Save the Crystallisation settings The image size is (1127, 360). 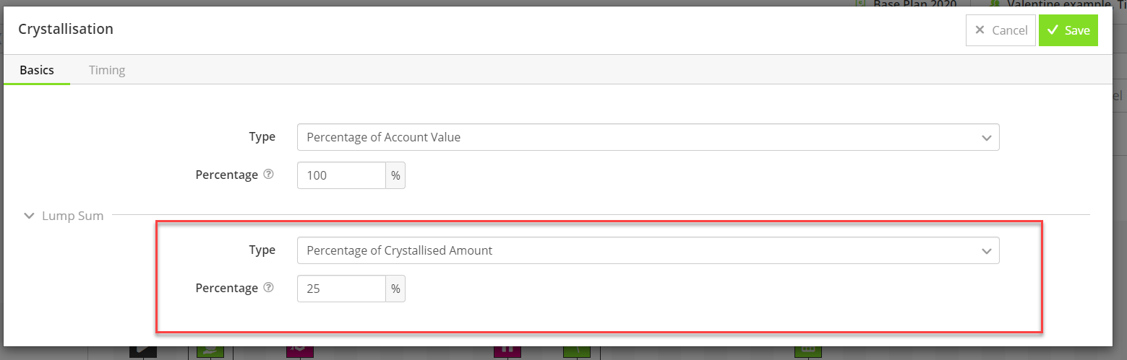click(x=1068, y=30)
